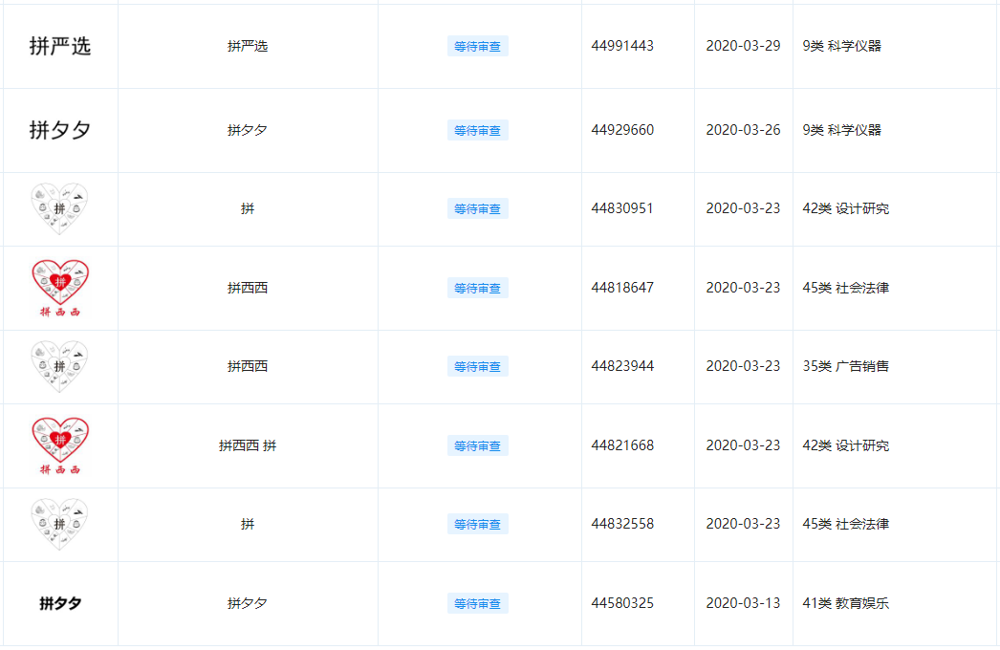Select the 等待审查 badge in the last row

[478, 603]
